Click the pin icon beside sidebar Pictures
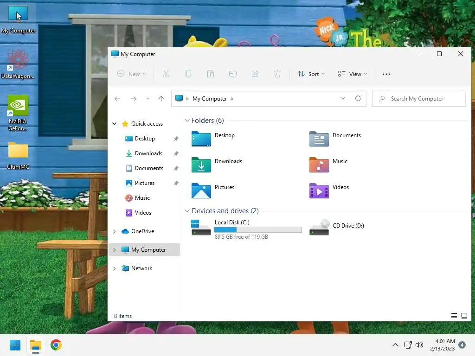The image size is (475, 356). click(x=176, y=183)
